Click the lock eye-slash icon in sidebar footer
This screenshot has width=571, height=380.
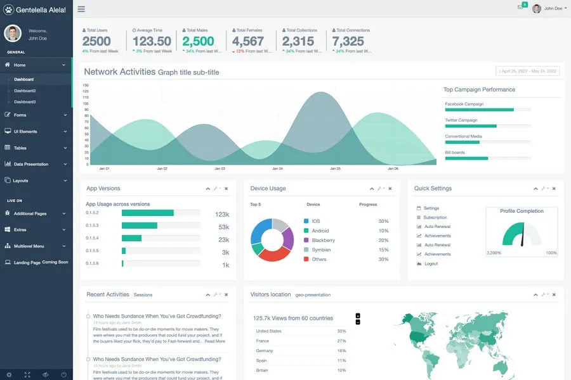(x=46, y=374)
